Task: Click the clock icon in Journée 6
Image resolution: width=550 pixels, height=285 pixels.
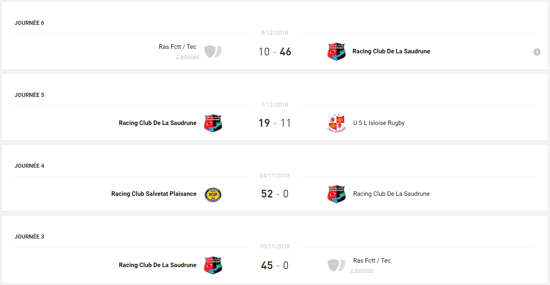Action: (537, 52)
